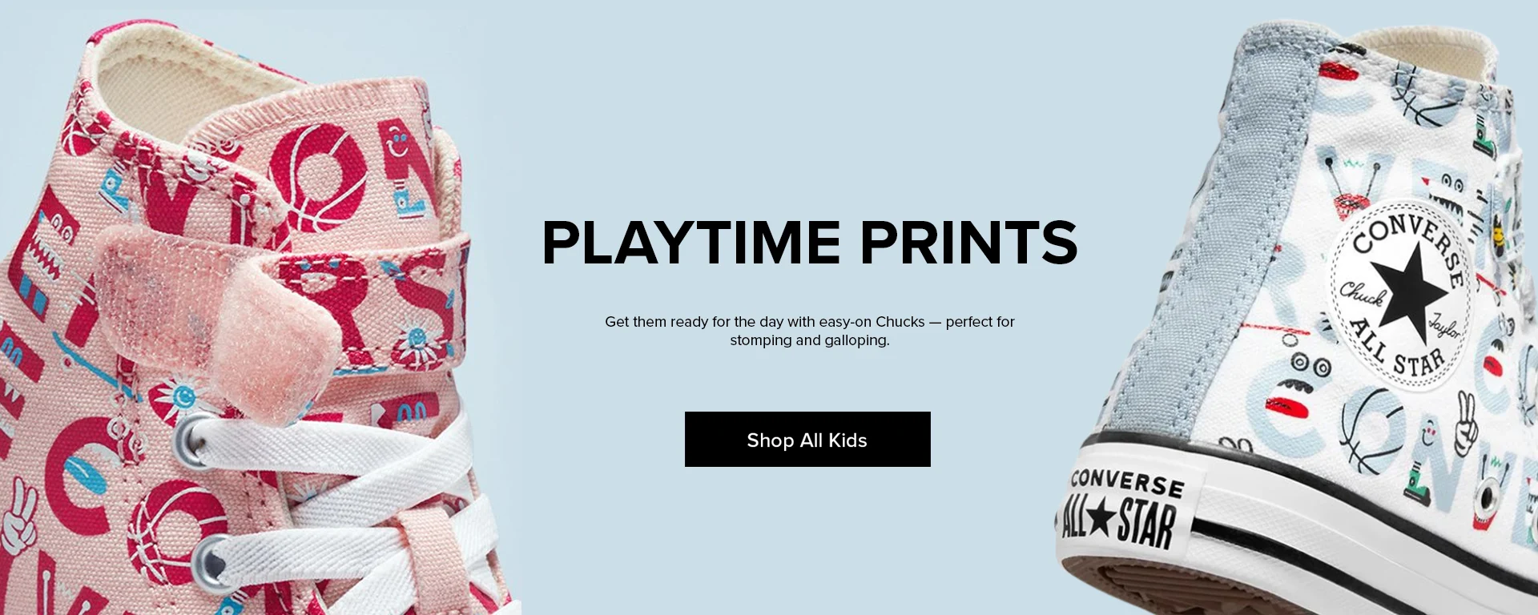This screenshot has width=1538, height=615.
Task: Click the PLAYTIME PRINTS headline
Action: 810,243
